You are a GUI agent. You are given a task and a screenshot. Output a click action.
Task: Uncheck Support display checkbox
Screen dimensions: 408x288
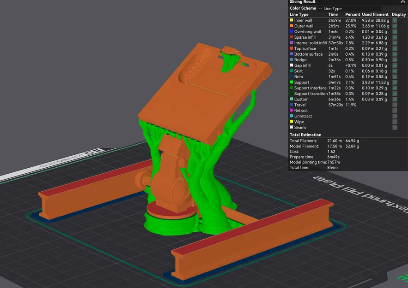[395, 82]
